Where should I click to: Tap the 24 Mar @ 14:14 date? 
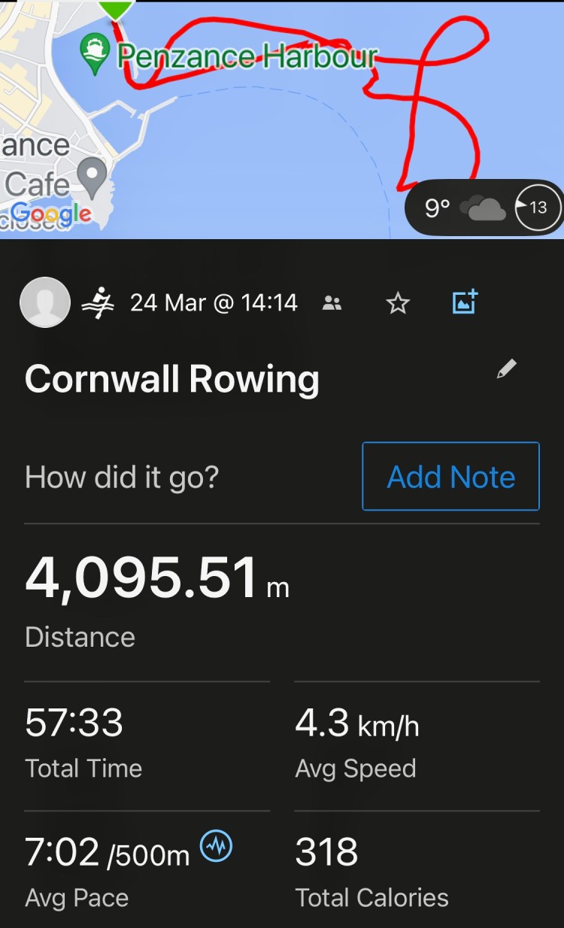coord(214,303)
